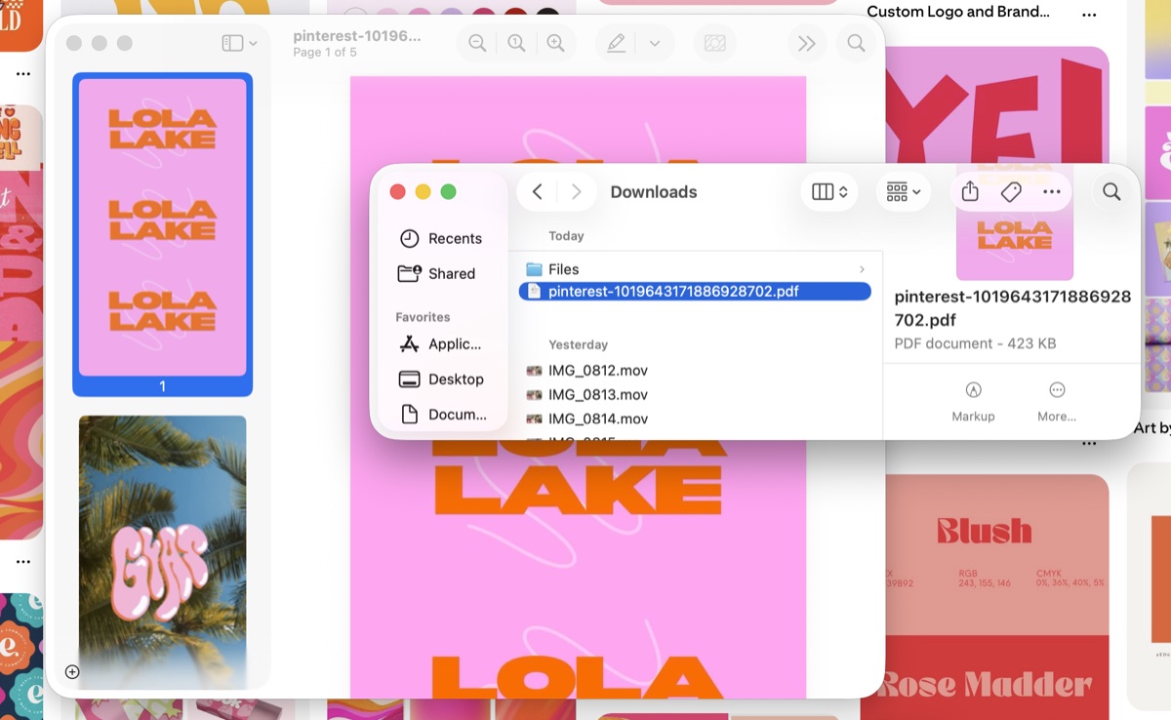Click the form filling icon in Preview
This screenshot has width=1171, height=720.
point(715,43)
